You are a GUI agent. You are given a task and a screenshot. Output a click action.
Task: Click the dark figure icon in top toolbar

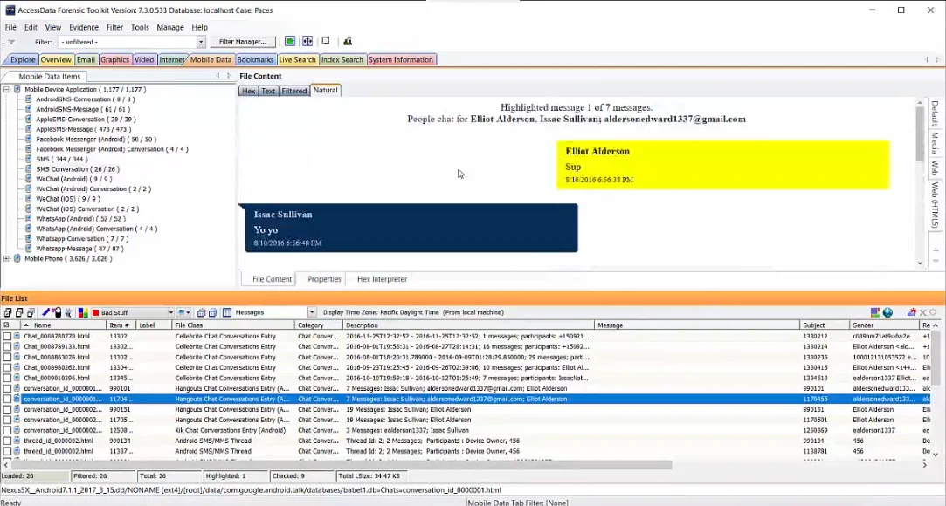click(348, 42)
